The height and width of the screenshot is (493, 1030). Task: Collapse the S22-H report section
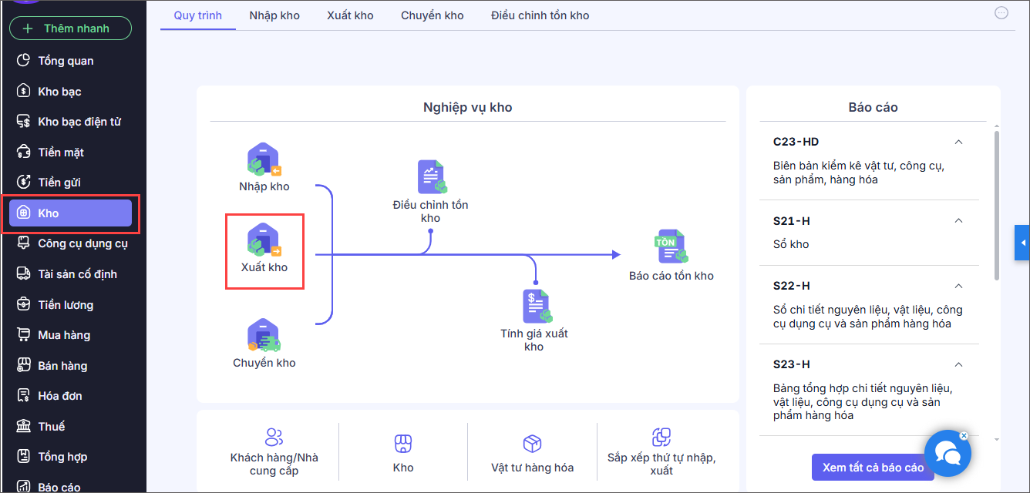pyautogui.click(x=958, y=286)
